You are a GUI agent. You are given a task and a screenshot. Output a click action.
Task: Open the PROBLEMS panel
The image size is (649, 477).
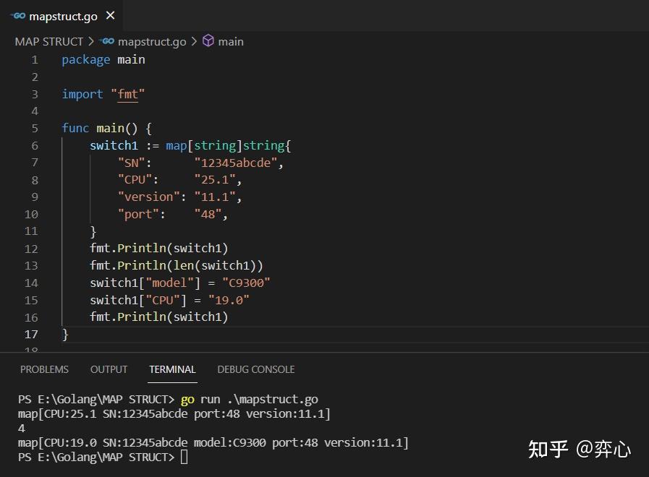pos(44,369)
